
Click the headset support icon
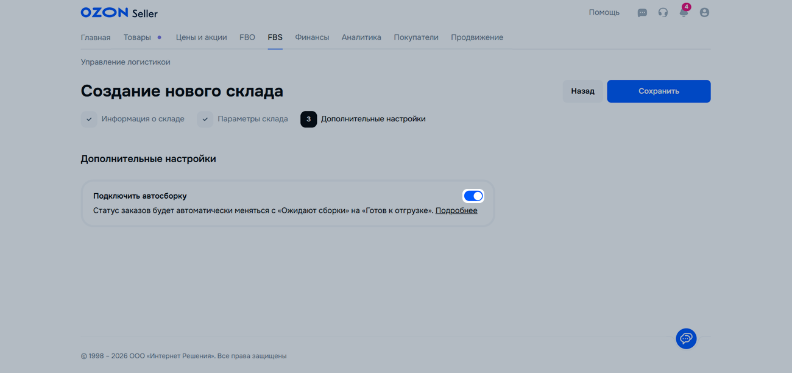coord(663,13)
